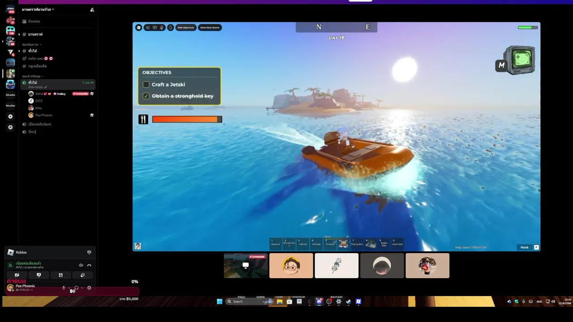
Task: Click the microphone icon in the Roblox top bar
Action: [162, 27]
